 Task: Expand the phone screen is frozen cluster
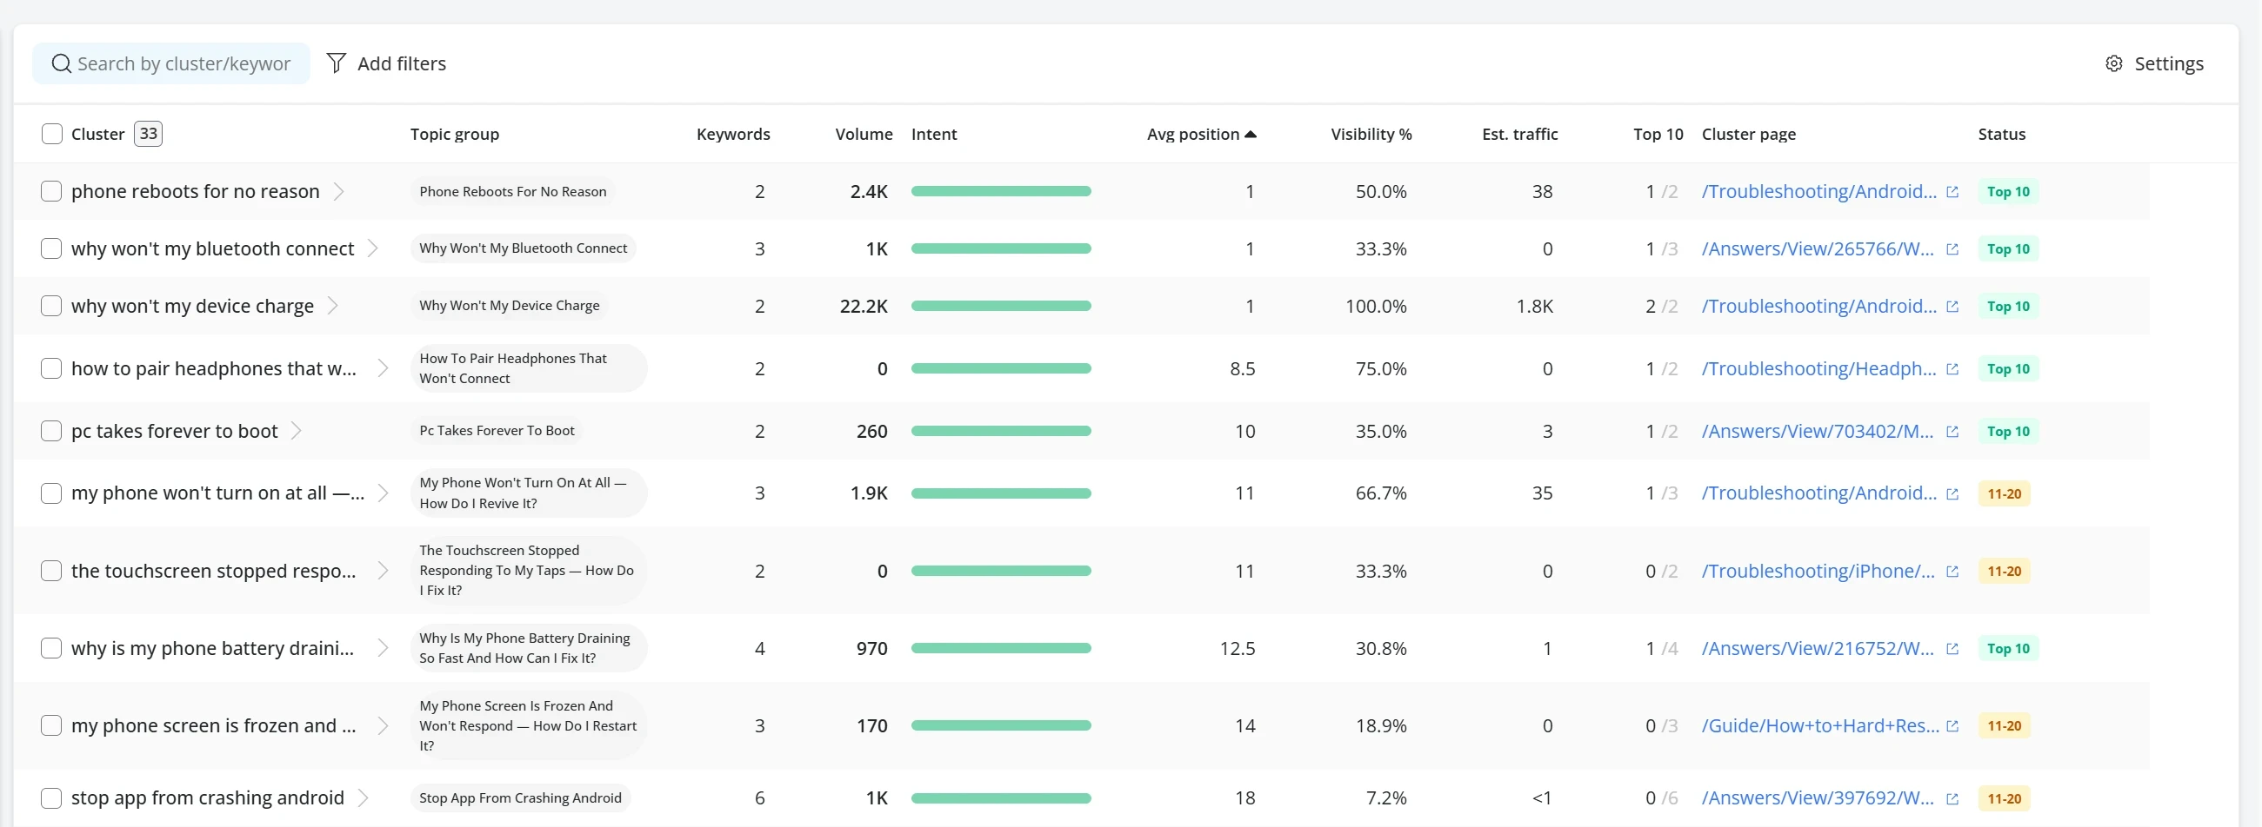(x=383, y=725)
